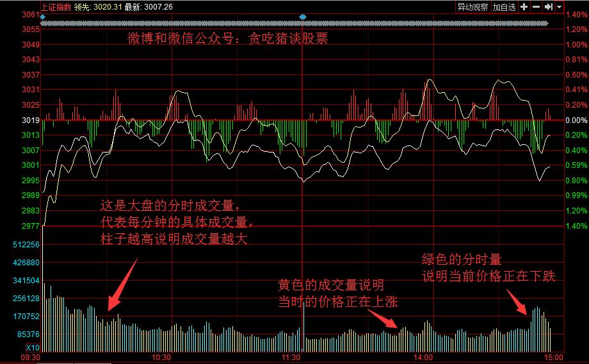Click the 426880 volume axis label
589x364 pixels.
click(x=26, y=263)
